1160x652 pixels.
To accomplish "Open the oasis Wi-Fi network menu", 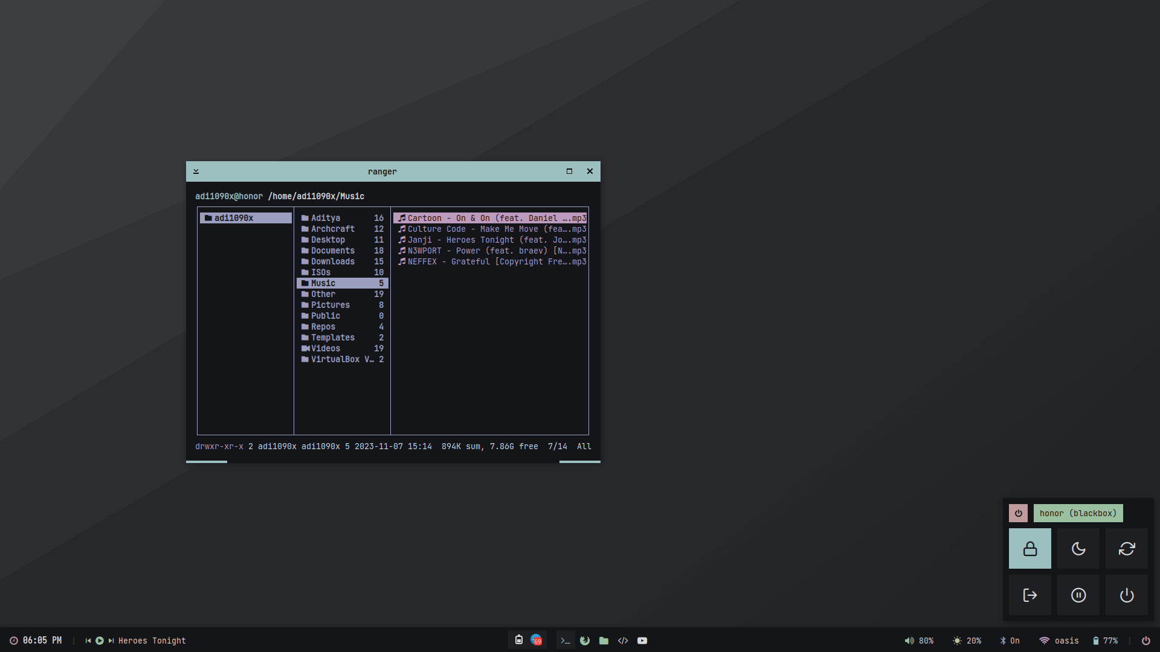I will [x=1058, y=641].
